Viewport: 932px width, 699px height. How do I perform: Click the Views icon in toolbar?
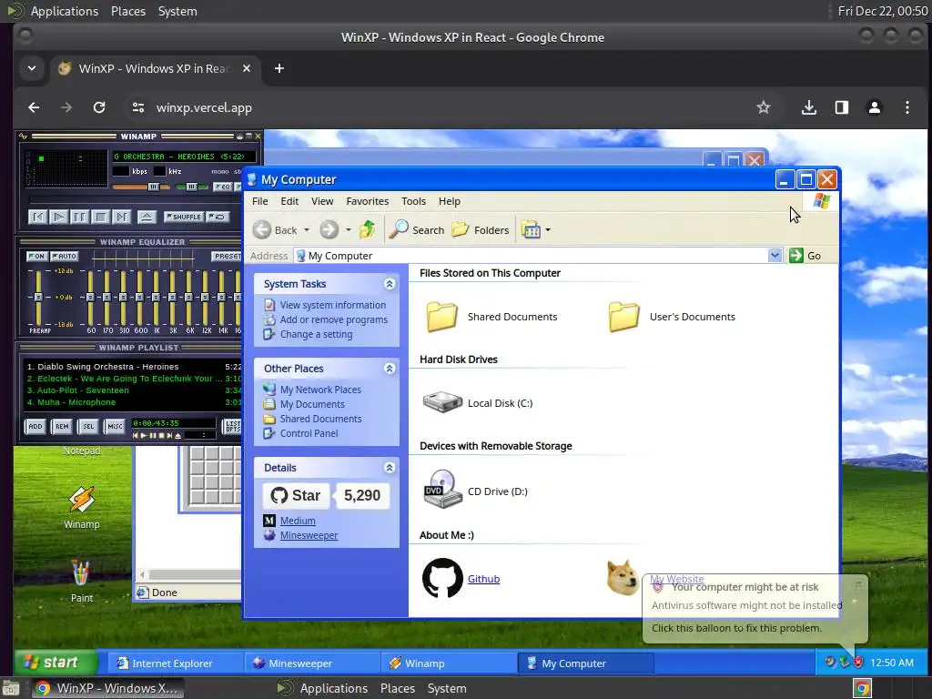point(531,229)
